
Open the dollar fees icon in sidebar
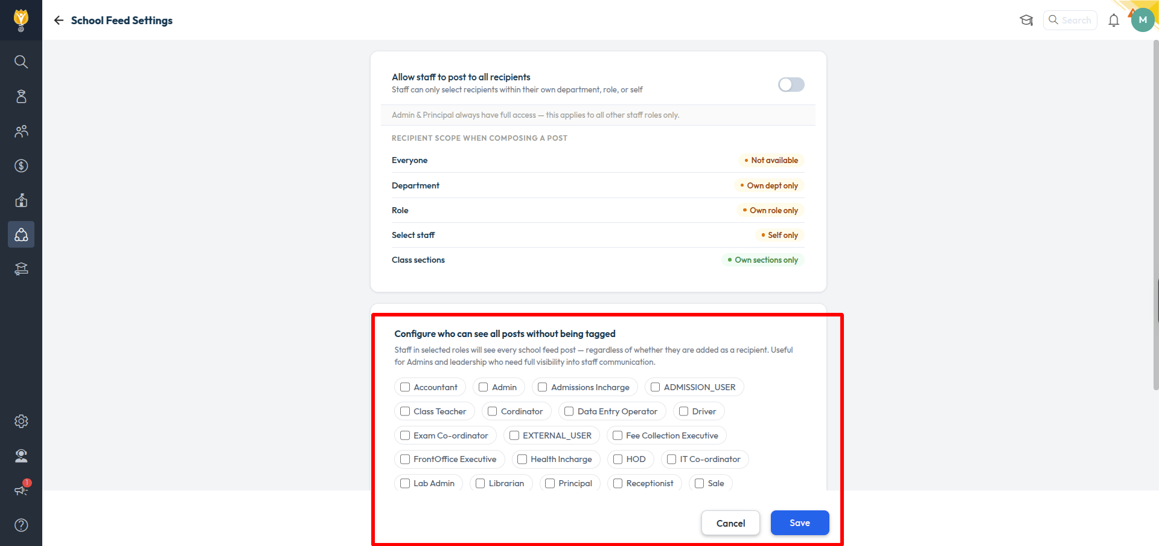[21, 166]
